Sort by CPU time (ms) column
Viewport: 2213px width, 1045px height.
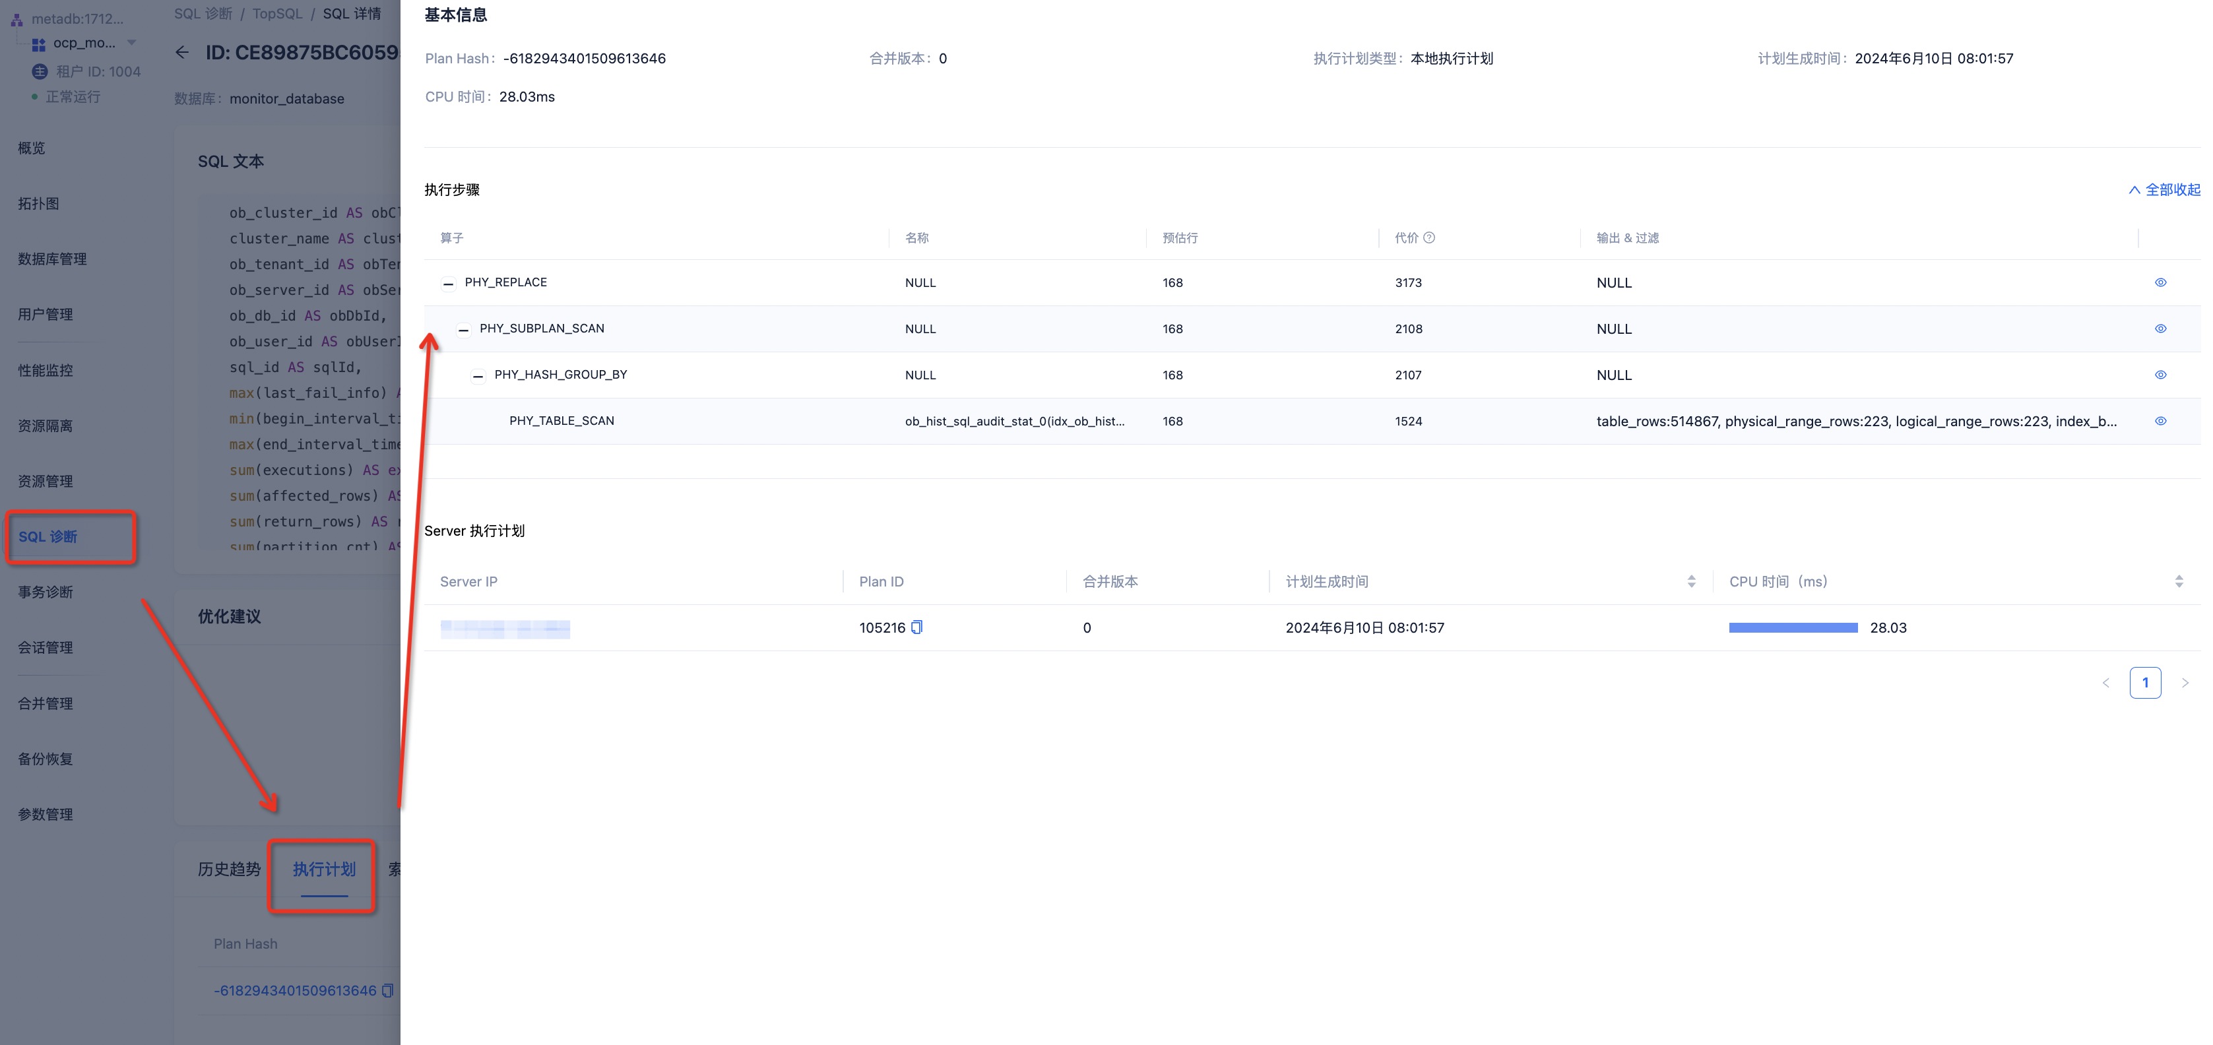coord(2178,581)
